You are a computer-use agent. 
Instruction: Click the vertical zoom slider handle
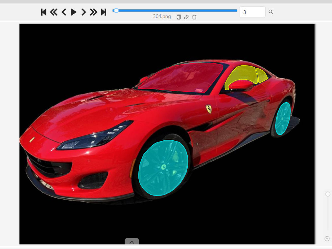point(328,194)
